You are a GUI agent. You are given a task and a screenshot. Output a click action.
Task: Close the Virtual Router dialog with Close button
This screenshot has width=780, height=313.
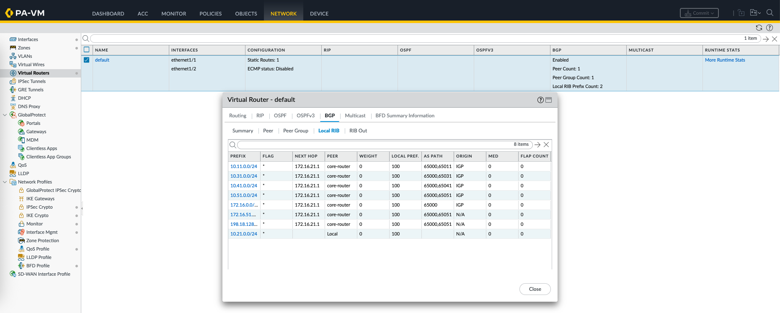click(x=535, y=289)
